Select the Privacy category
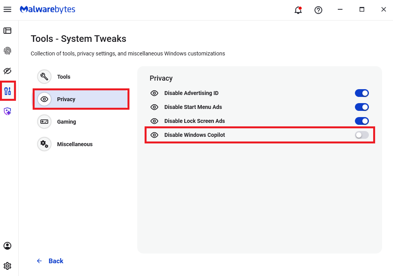This screenshot has width=393, height=276. pos(66,99)
